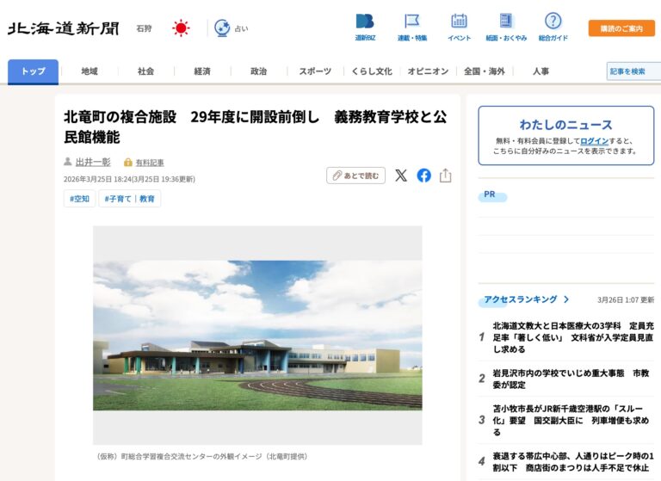Select the 地域 menu tab

pos(90,71)
